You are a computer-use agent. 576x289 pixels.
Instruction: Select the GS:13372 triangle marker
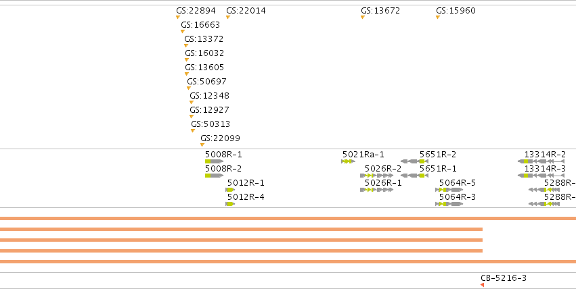click(186, 46)
